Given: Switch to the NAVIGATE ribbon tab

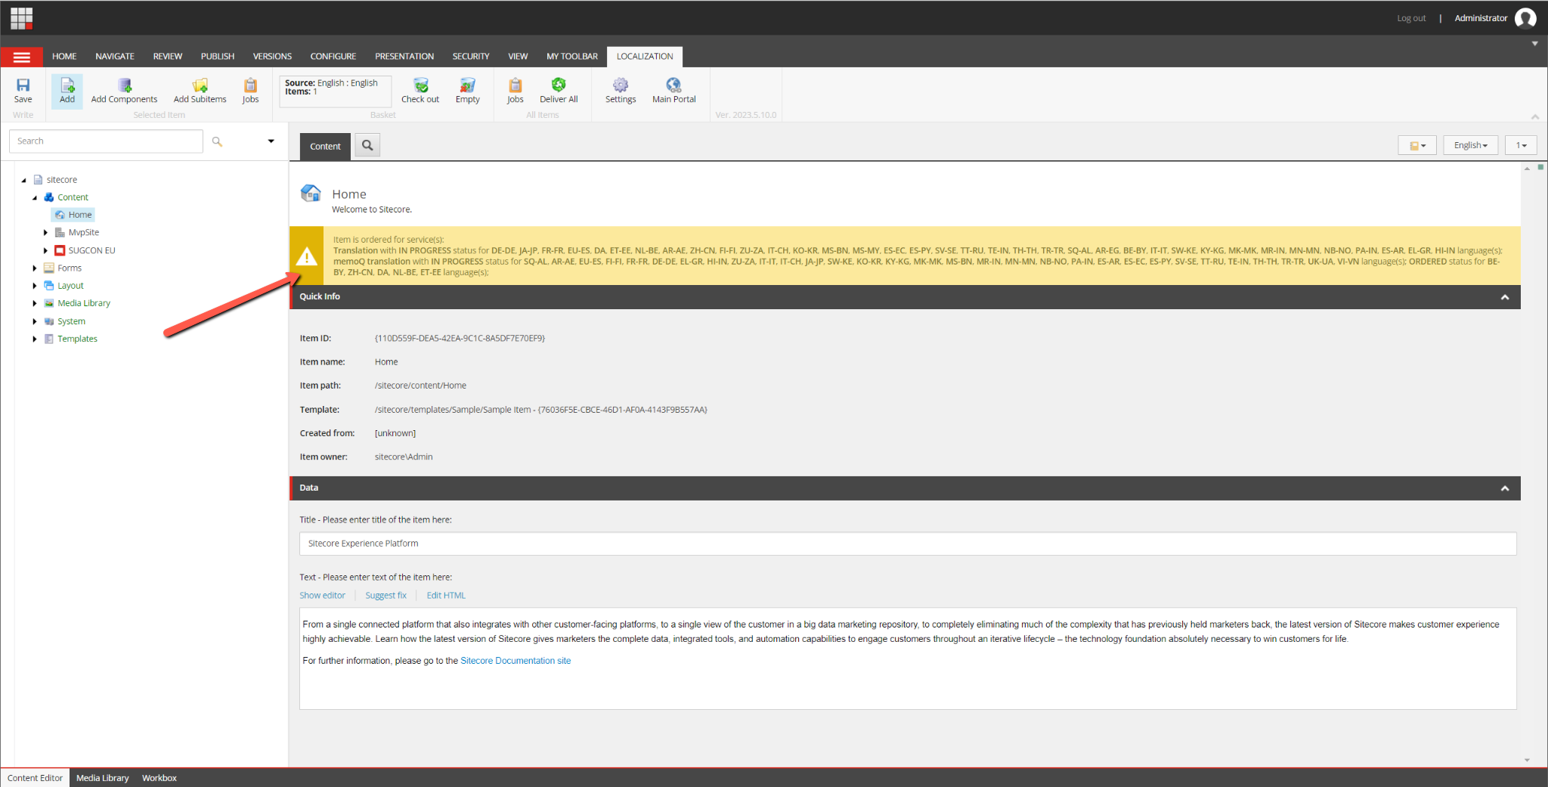Looking at the screenshot, I should pyautogui.click(x=115, y=57).
